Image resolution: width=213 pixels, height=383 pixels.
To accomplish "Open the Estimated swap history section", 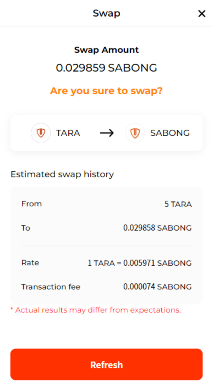I will pos(62,174).
